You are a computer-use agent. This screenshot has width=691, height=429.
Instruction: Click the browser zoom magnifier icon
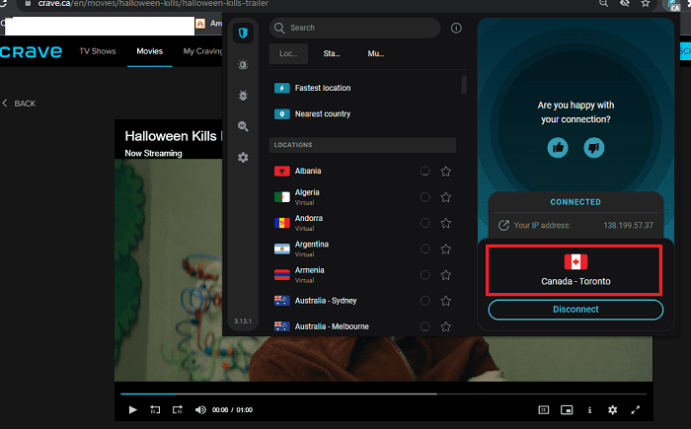click(x=604, y=4)
